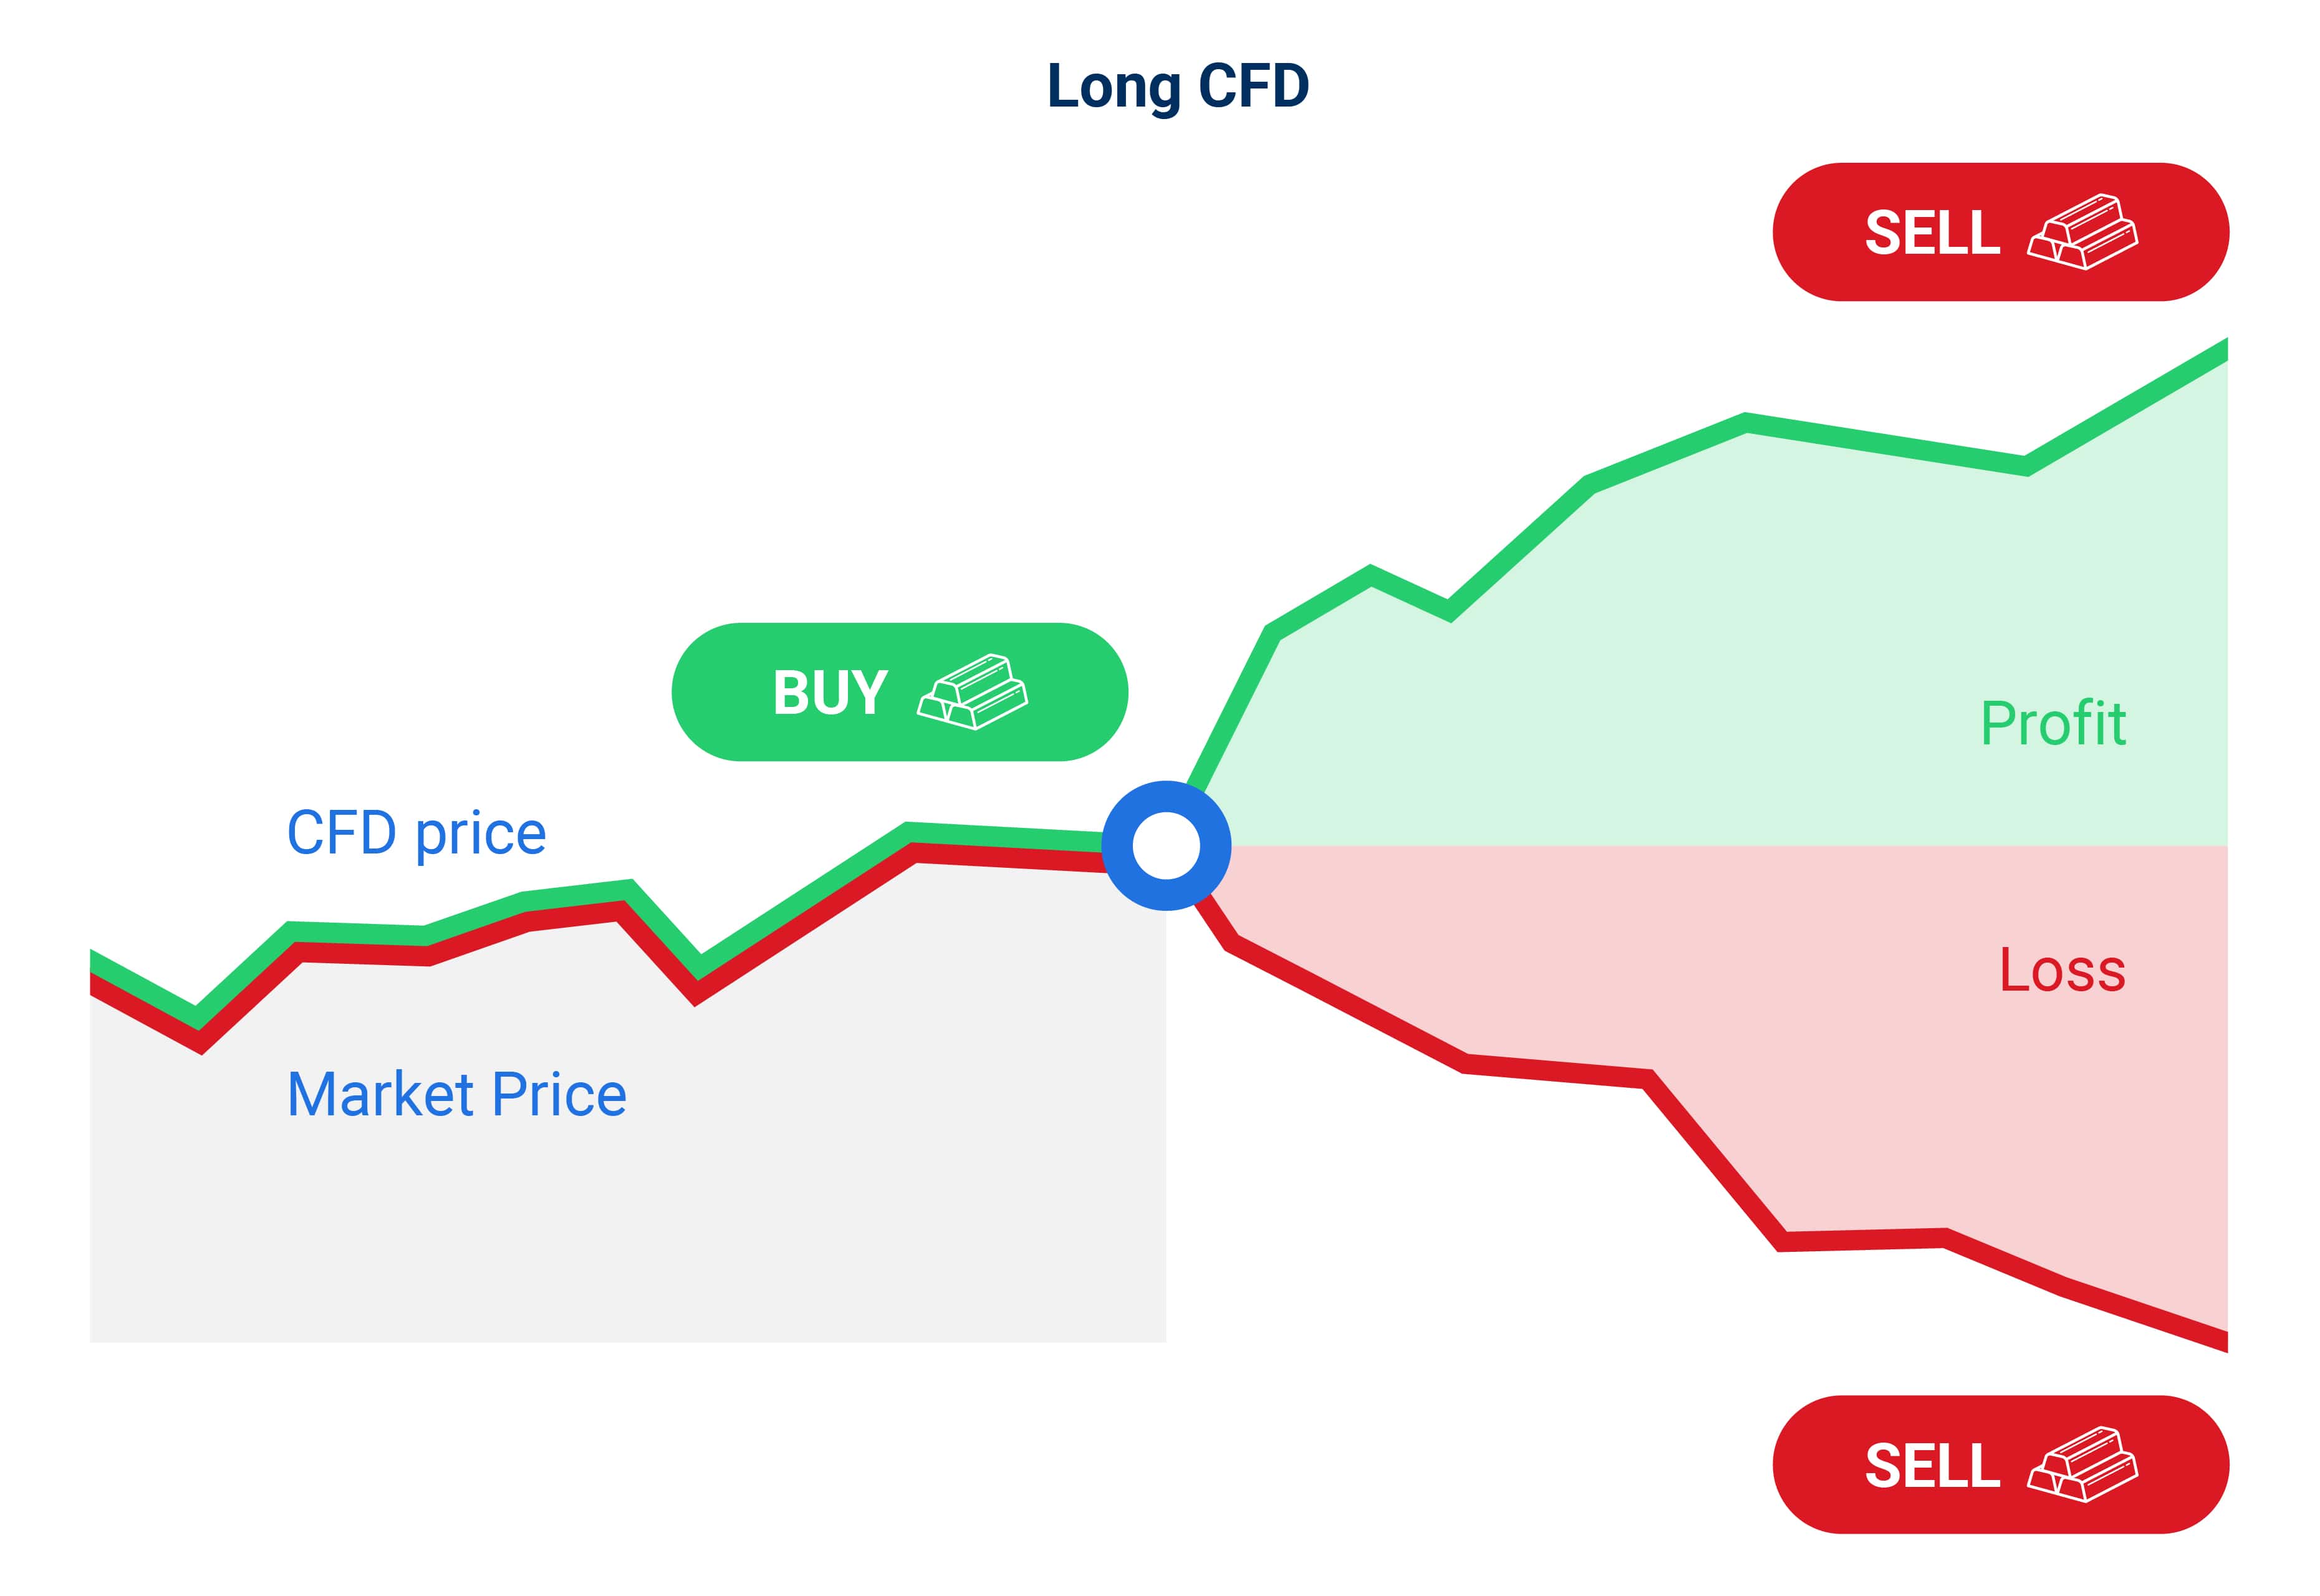Click the green BUY button text

[830, 692]
